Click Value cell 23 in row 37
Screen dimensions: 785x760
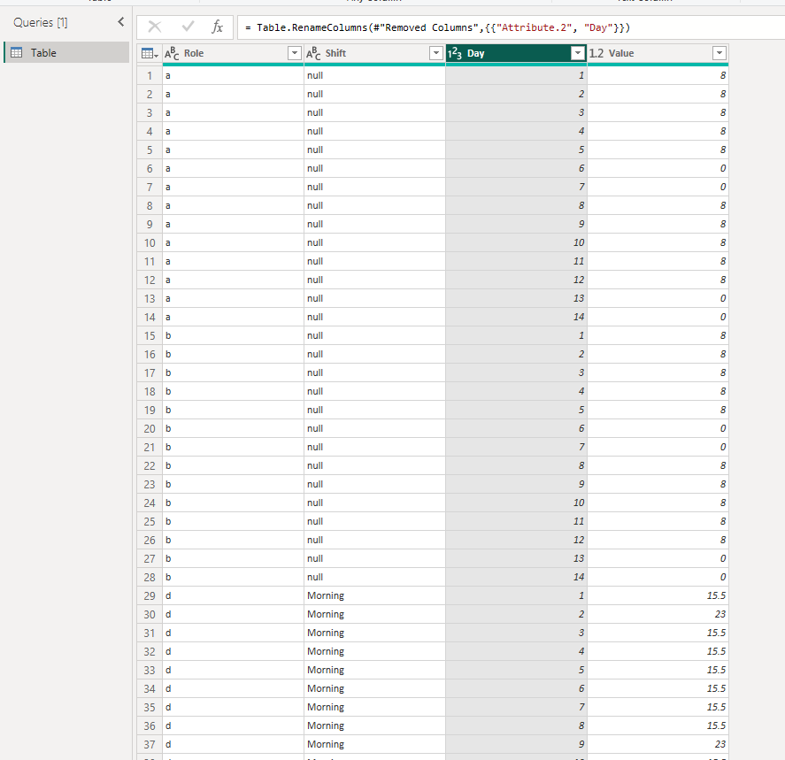coord(658,744)
